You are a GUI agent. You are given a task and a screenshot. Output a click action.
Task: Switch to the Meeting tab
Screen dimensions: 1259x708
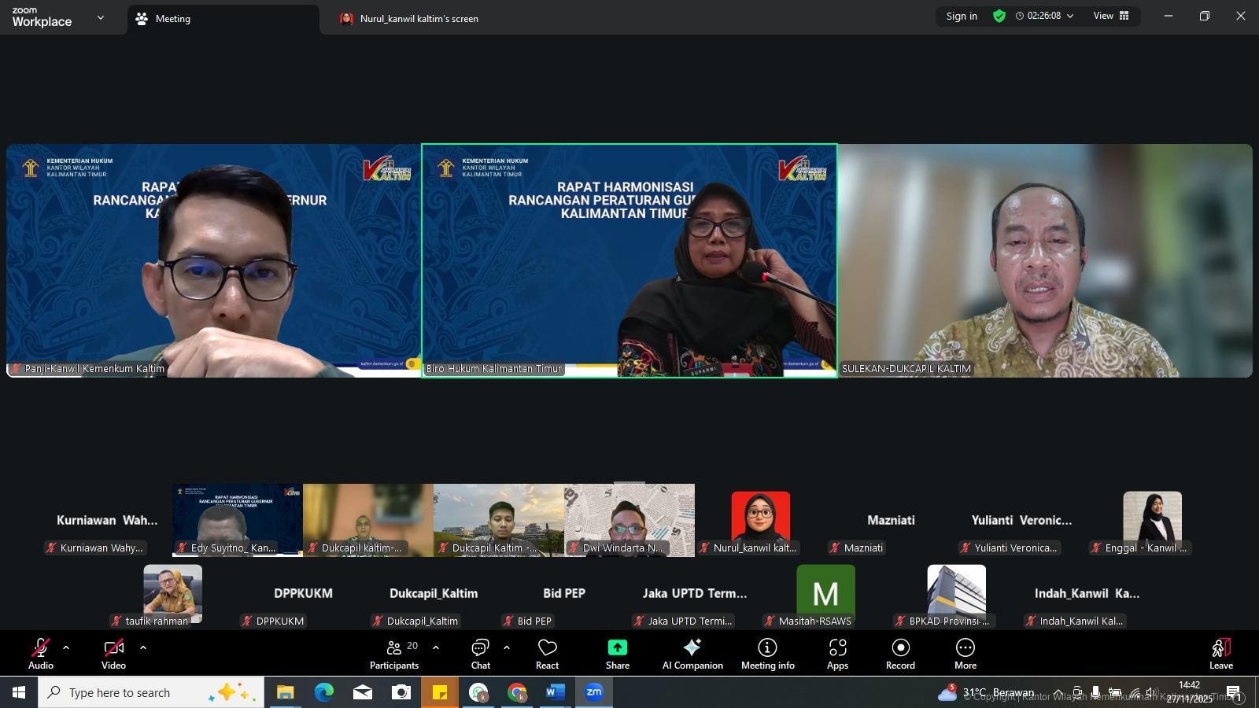tap(172, 19)
